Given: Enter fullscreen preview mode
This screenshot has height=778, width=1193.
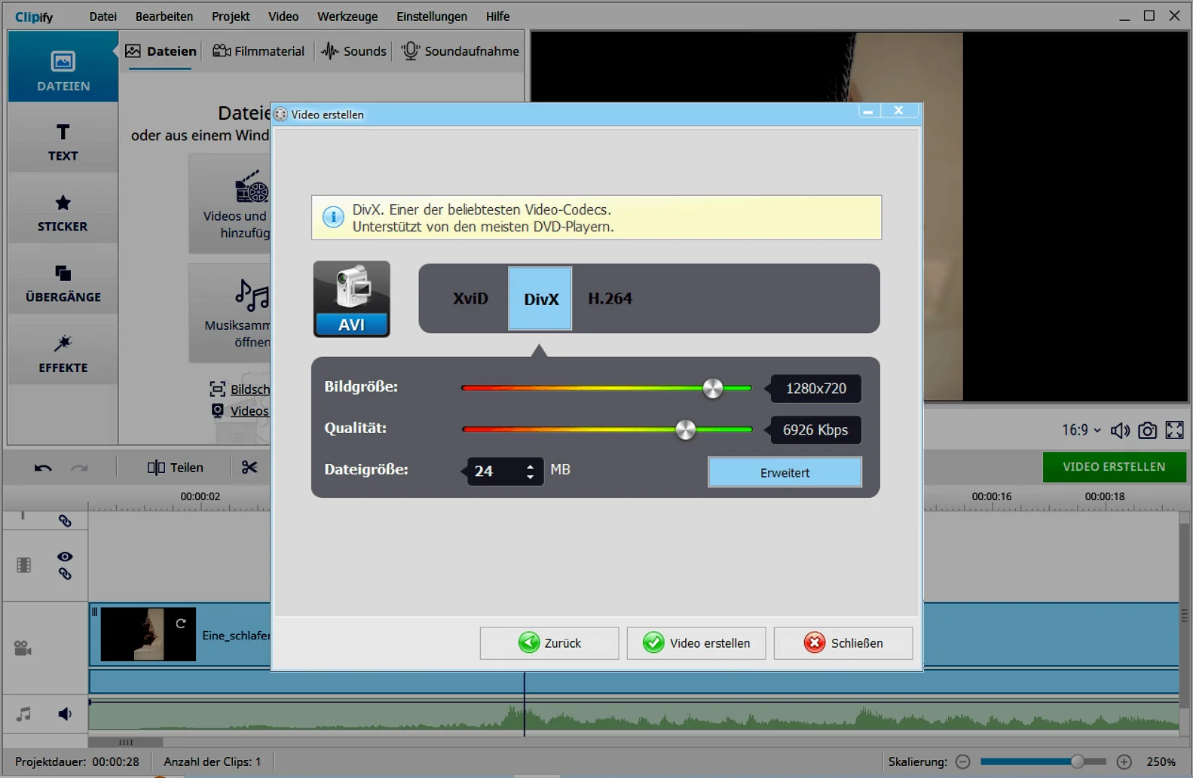Looking at the screenshot, I should point(1174,430).
